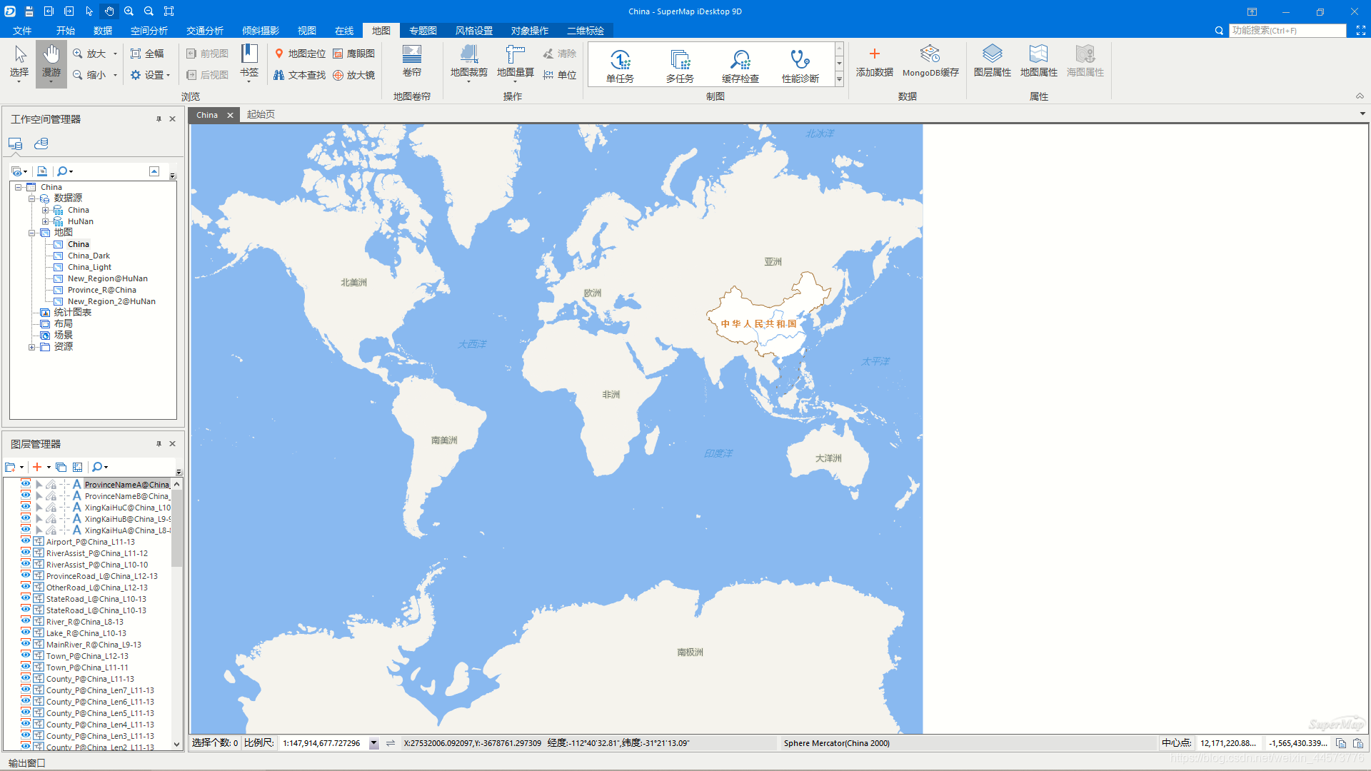Toggle visibility of River_R@China_L8-13 layer
The width and height of the screenshot is (1371, 771).
point(26,621)
